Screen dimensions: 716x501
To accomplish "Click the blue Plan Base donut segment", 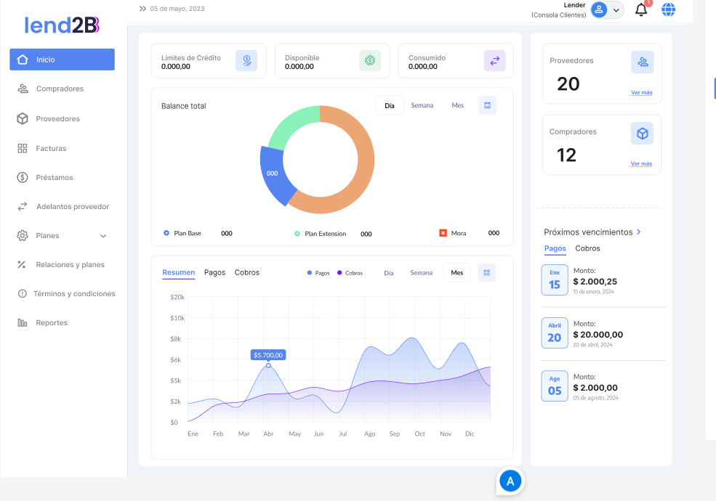I will (274, 176).
